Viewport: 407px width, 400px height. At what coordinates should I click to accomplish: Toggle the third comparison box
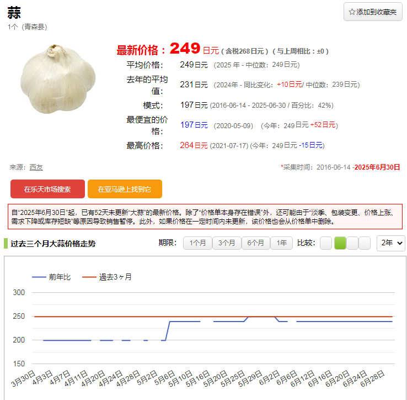pos(352,243)
